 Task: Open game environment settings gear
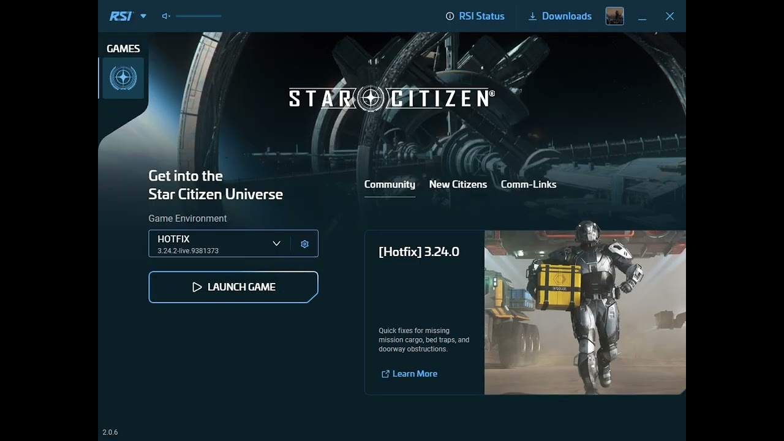click(304, 244)
